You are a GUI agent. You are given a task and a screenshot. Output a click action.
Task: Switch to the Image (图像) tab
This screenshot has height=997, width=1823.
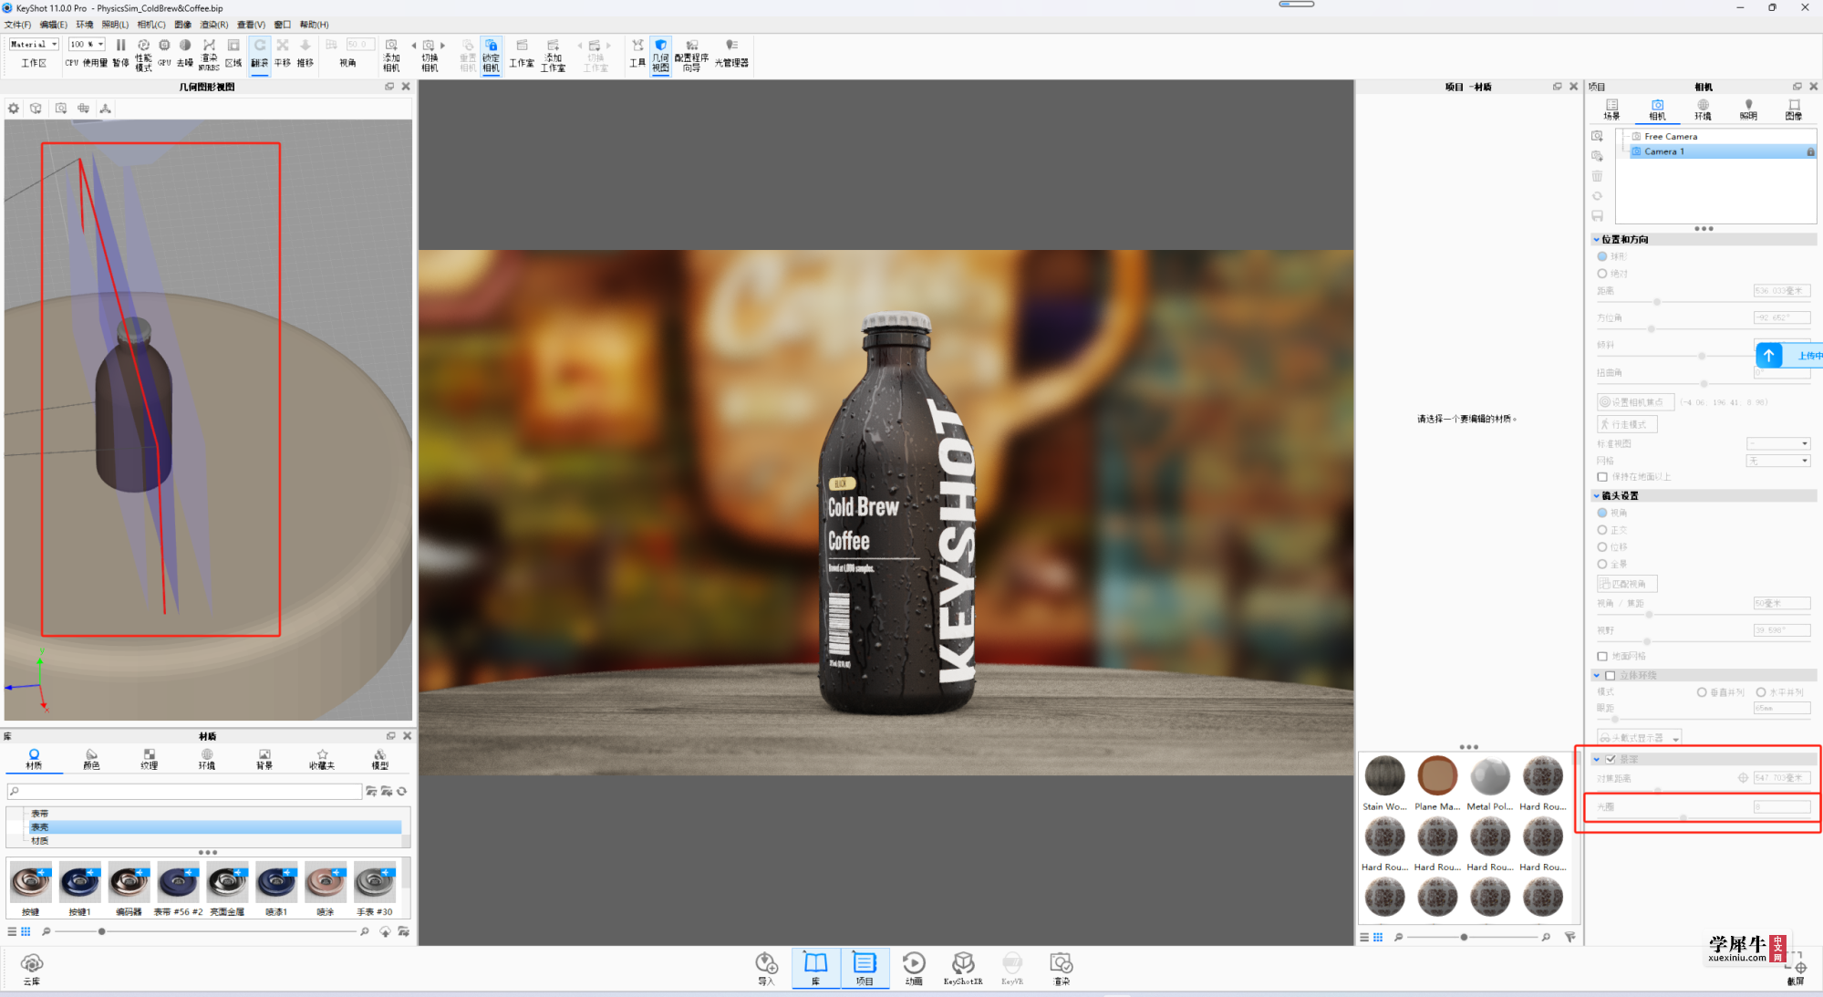(1794, 109)
